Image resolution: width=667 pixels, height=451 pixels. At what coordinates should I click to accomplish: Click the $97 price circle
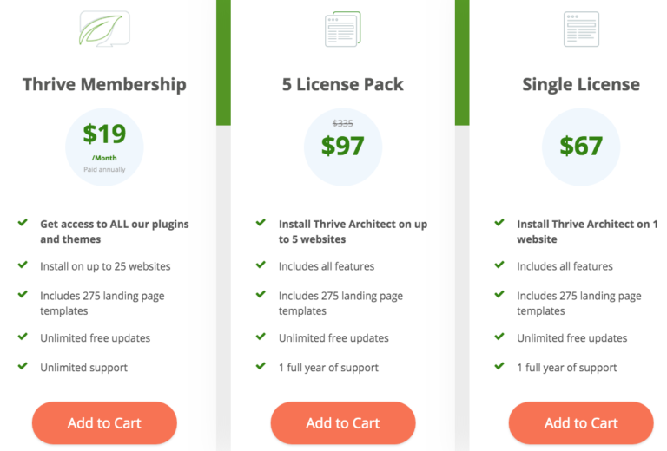click(342, 147)
